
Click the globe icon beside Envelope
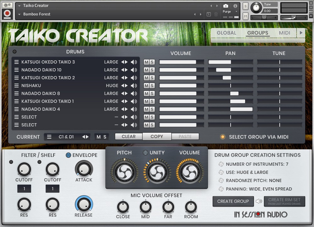point(68,155)
